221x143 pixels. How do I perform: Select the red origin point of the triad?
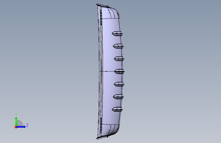16,127
